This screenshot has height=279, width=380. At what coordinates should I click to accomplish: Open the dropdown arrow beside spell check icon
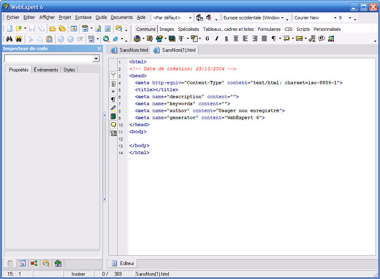pyautogui.click(x=98, y=39)
